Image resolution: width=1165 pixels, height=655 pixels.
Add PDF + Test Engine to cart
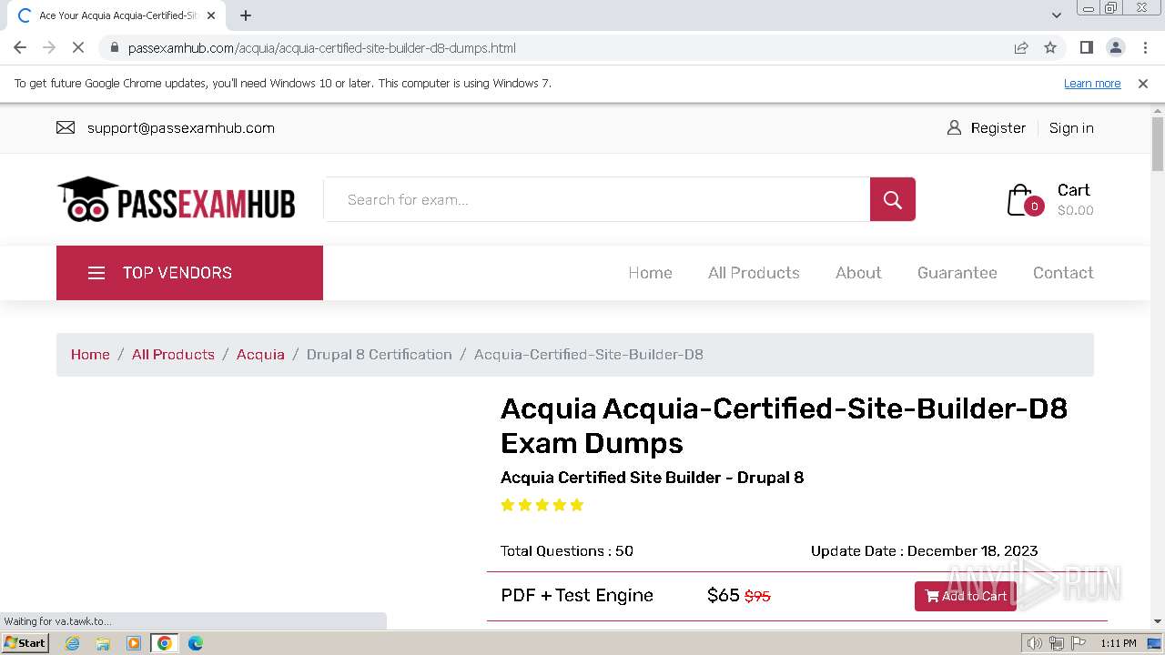click(x=966, y=596)
